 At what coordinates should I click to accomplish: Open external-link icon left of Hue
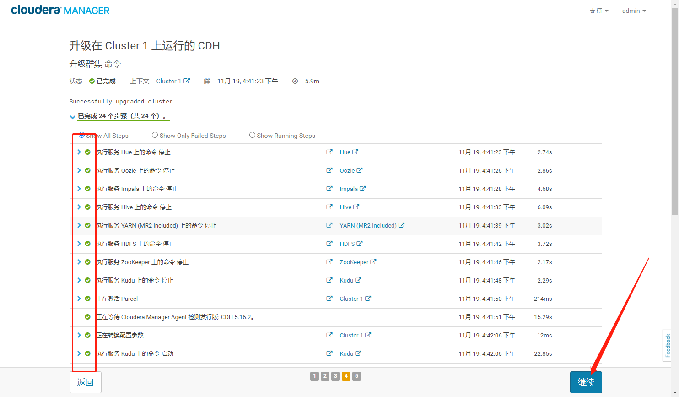coord(329,152)
